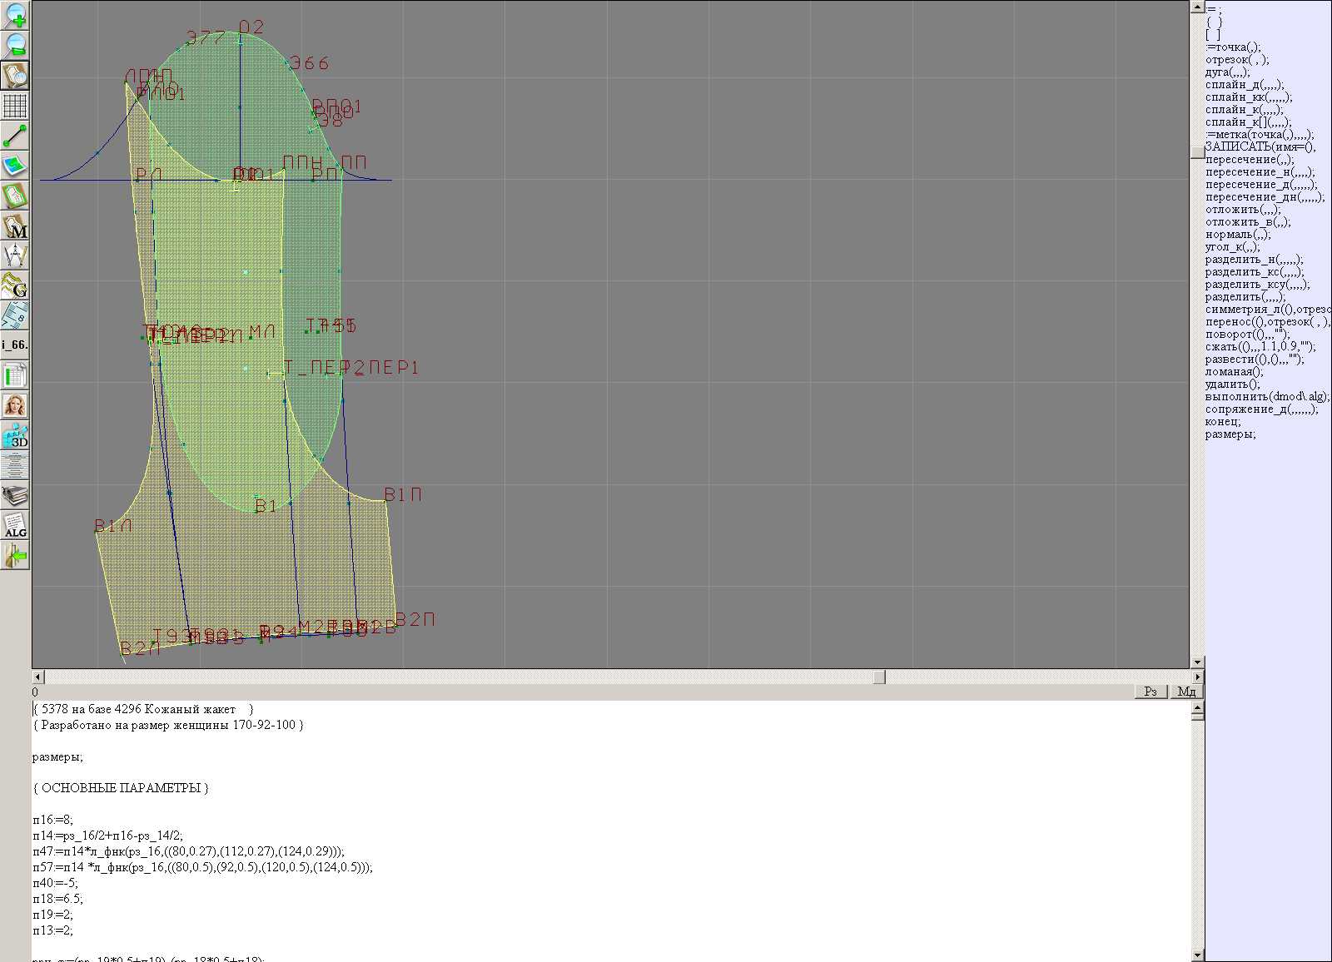Toggle the grid display icon
This screenshot has height=962, width=1332.
[x=15, y=106]
